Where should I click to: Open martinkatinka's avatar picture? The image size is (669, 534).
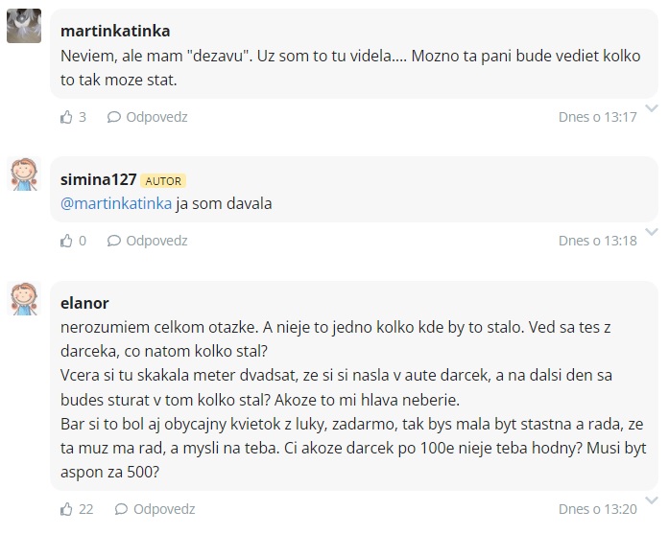(24, 27)
